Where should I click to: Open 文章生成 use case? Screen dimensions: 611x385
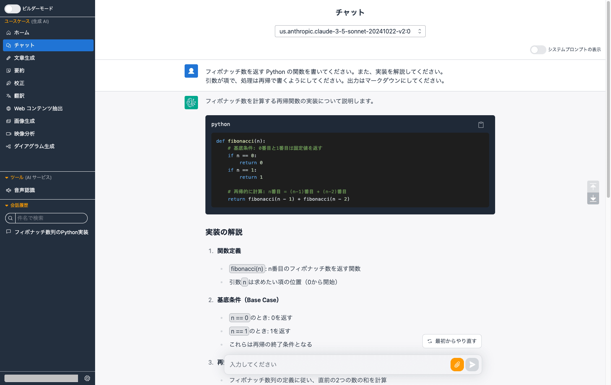(x=48, y=58)
